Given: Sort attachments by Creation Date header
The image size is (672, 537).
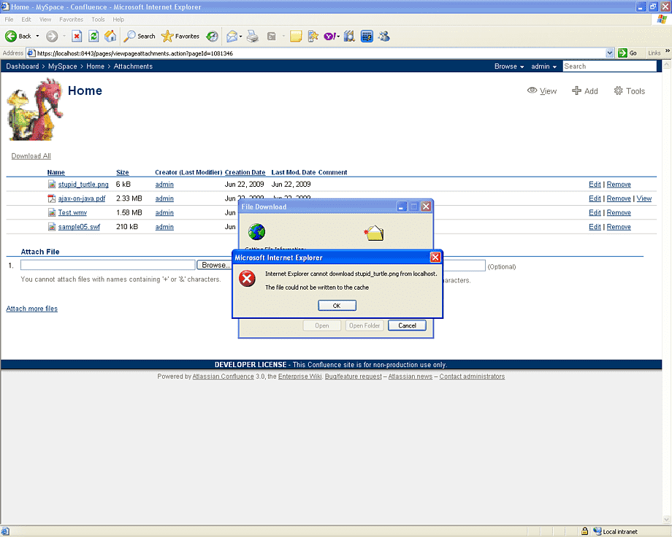Looking at the screenshot, I should tap(245, 172).
